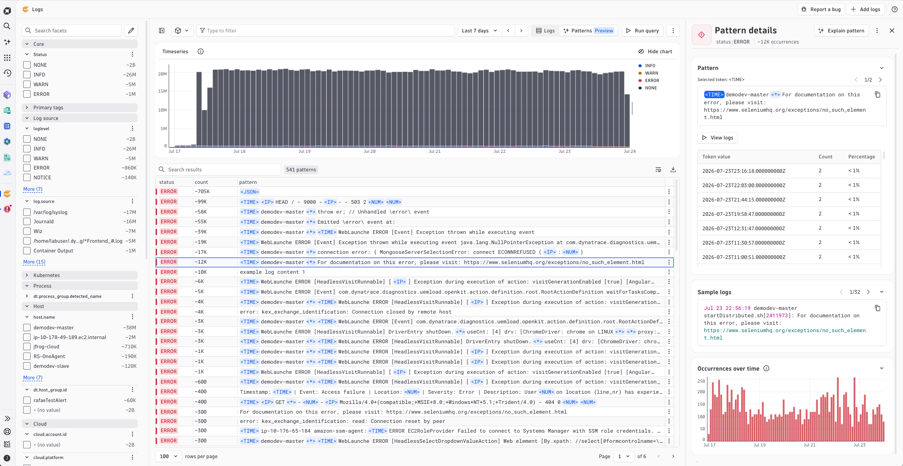Viewport: 903px width, 466px height.
Task: Click Occurrences over time info icon
Action: pos(766,369)
